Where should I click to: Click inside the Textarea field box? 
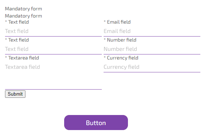(x=53, y=76)
